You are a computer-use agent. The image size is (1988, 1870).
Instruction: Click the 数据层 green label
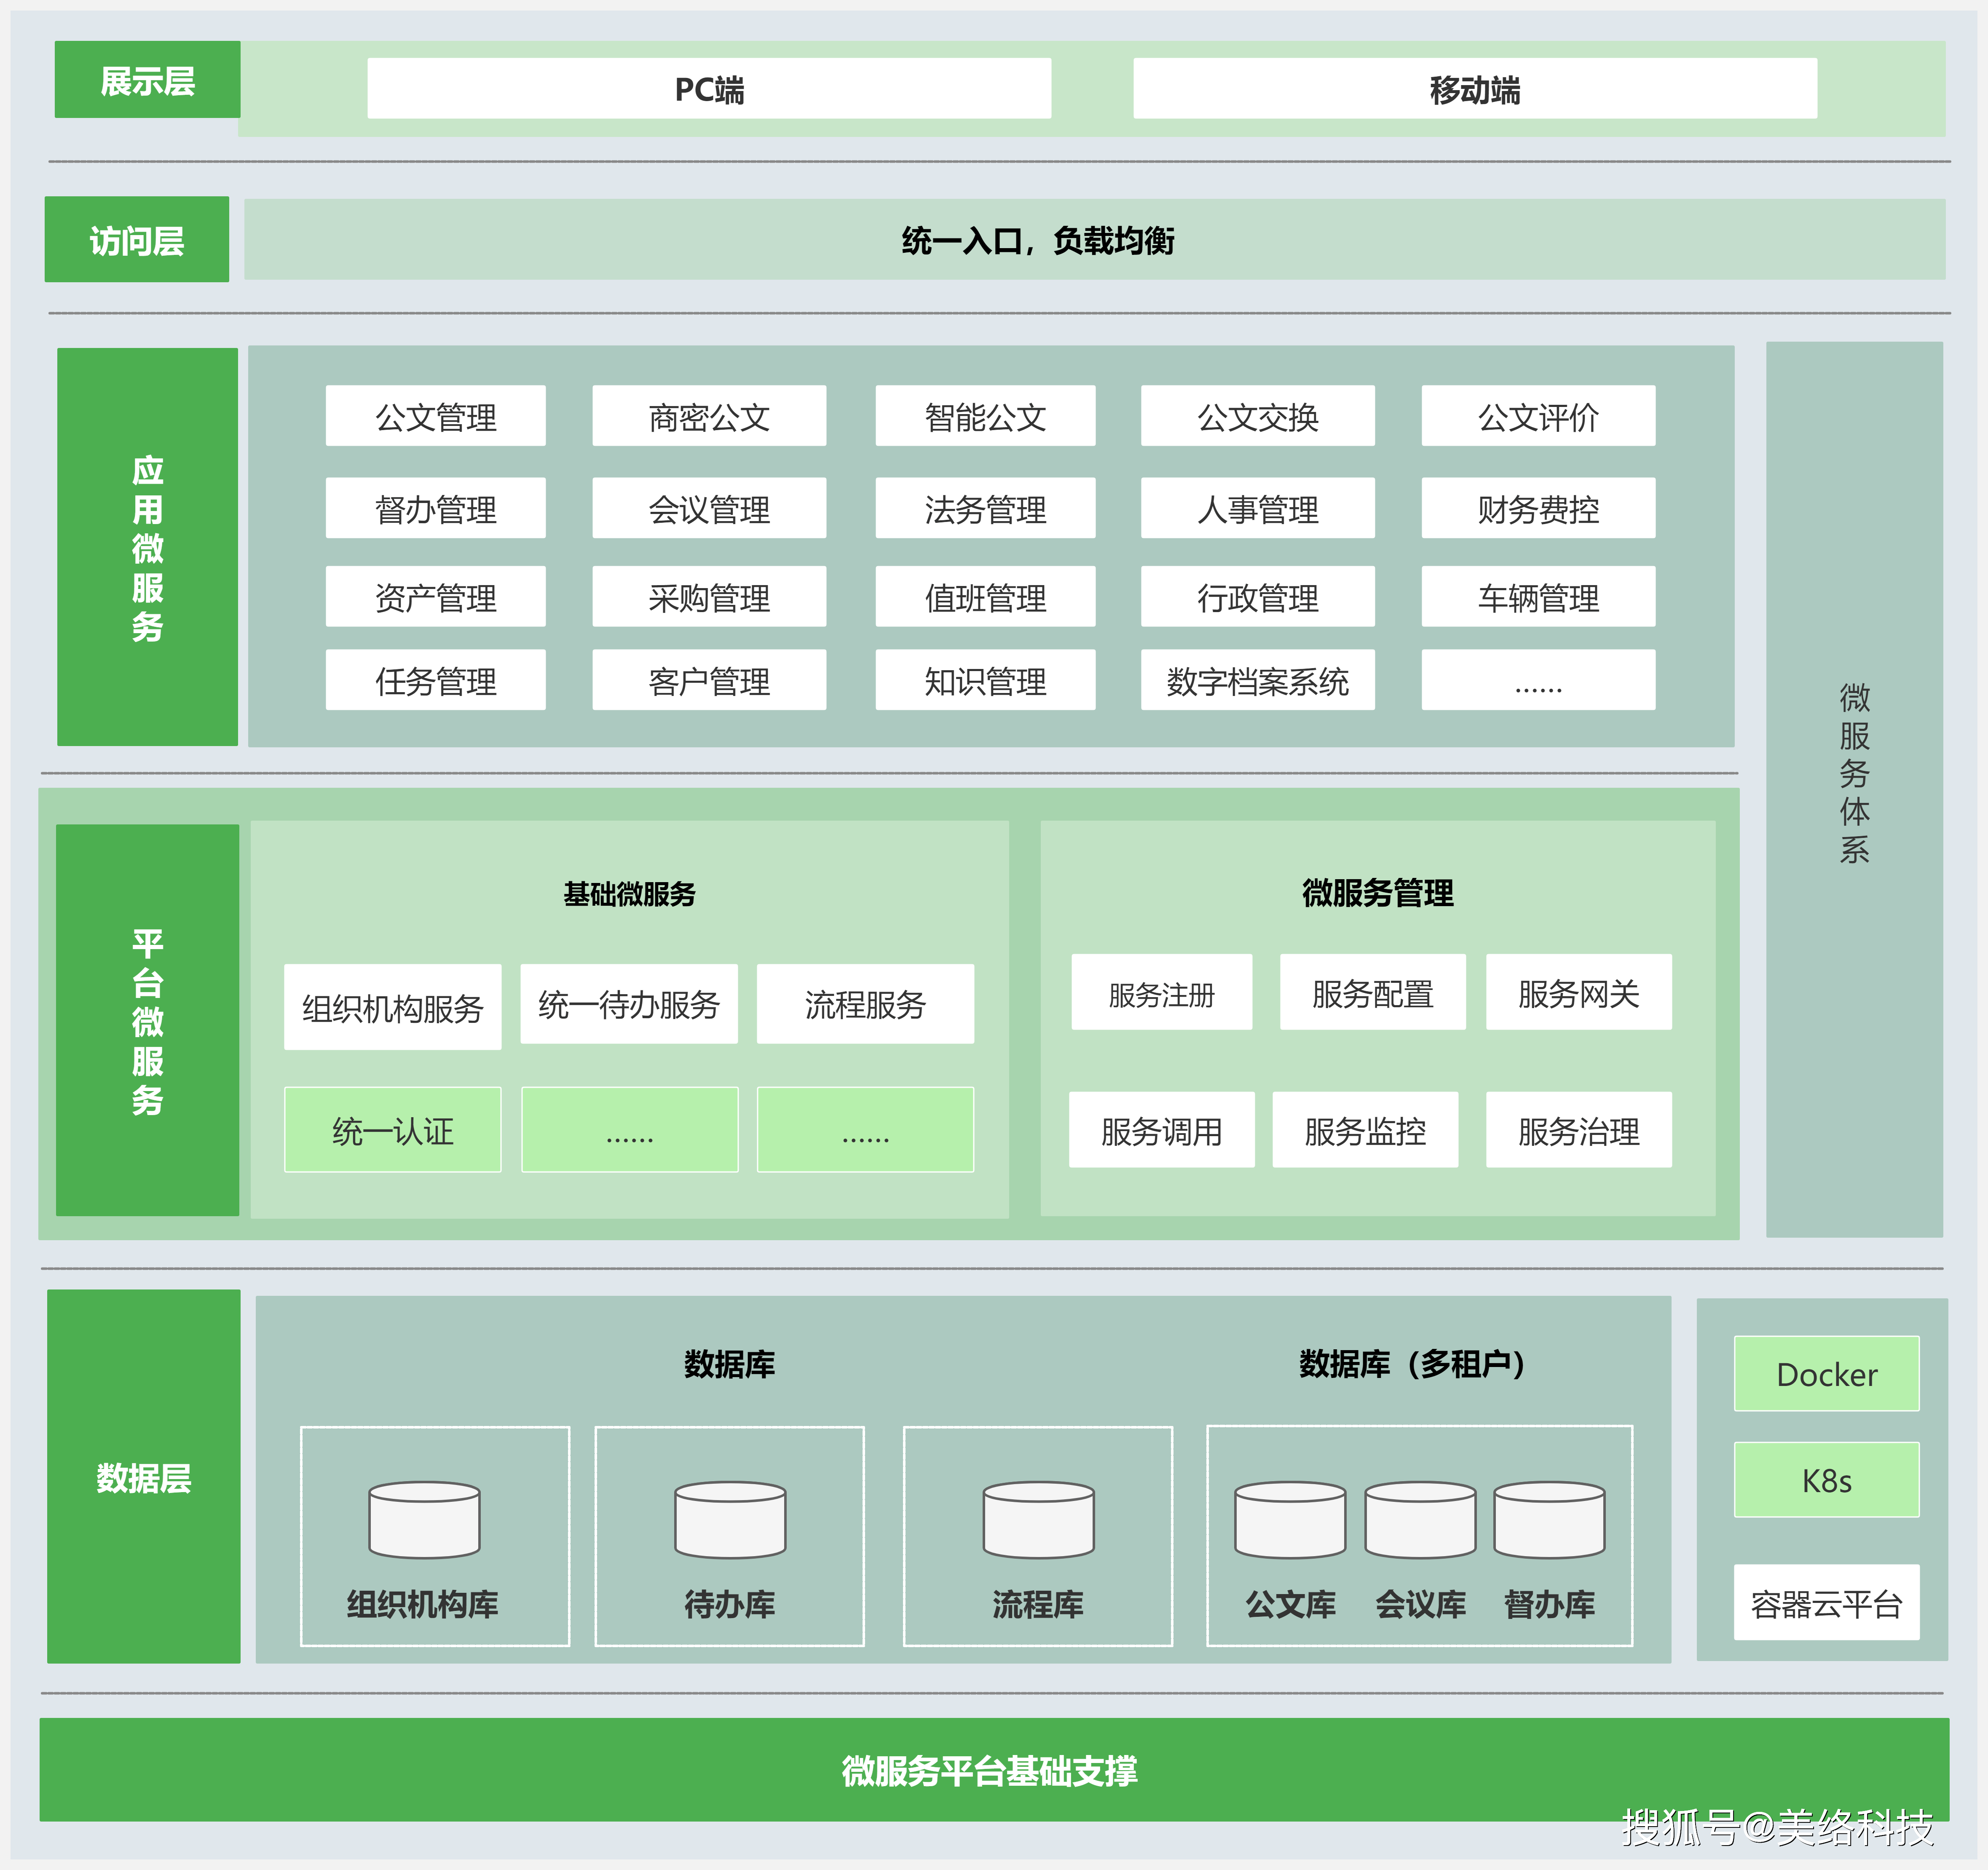pyautogui.click(x=144, y=1476)
